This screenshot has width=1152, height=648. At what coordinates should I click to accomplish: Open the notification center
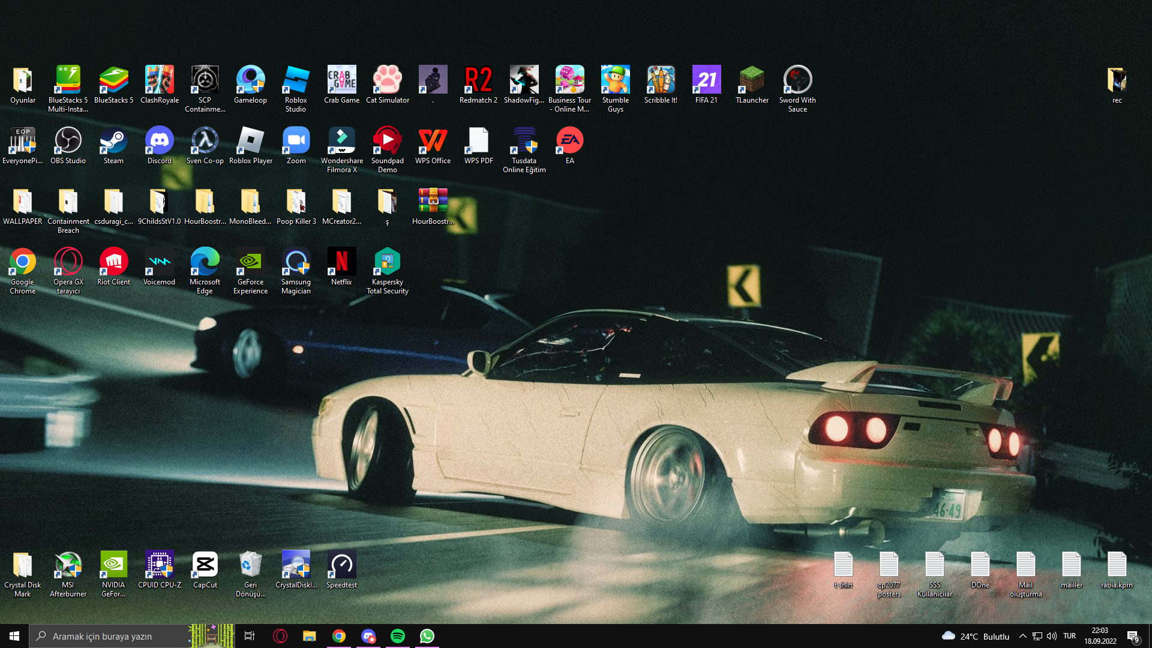click(x=1133, y=636)
